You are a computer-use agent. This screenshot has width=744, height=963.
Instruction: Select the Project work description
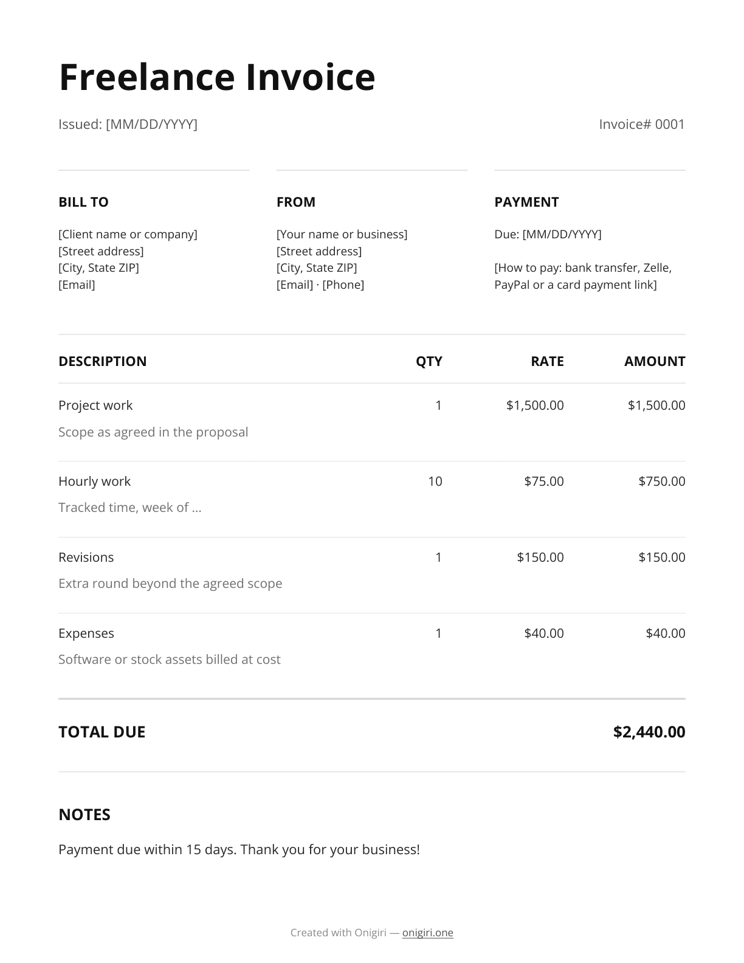click(95, 405)
